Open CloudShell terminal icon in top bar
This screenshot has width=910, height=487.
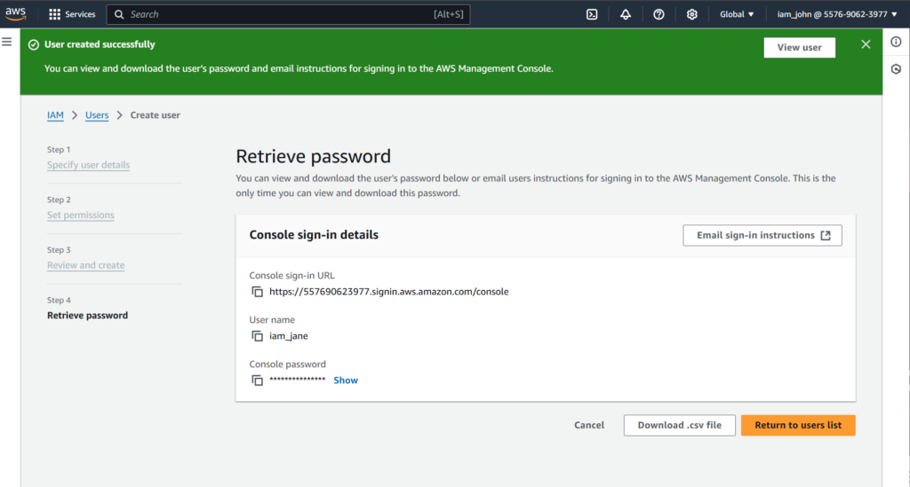592,14
